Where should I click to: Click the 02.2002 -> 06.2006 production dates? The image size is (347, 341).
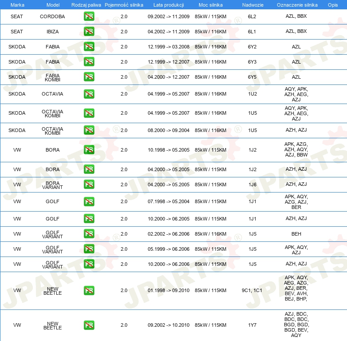tap(169, 234)
